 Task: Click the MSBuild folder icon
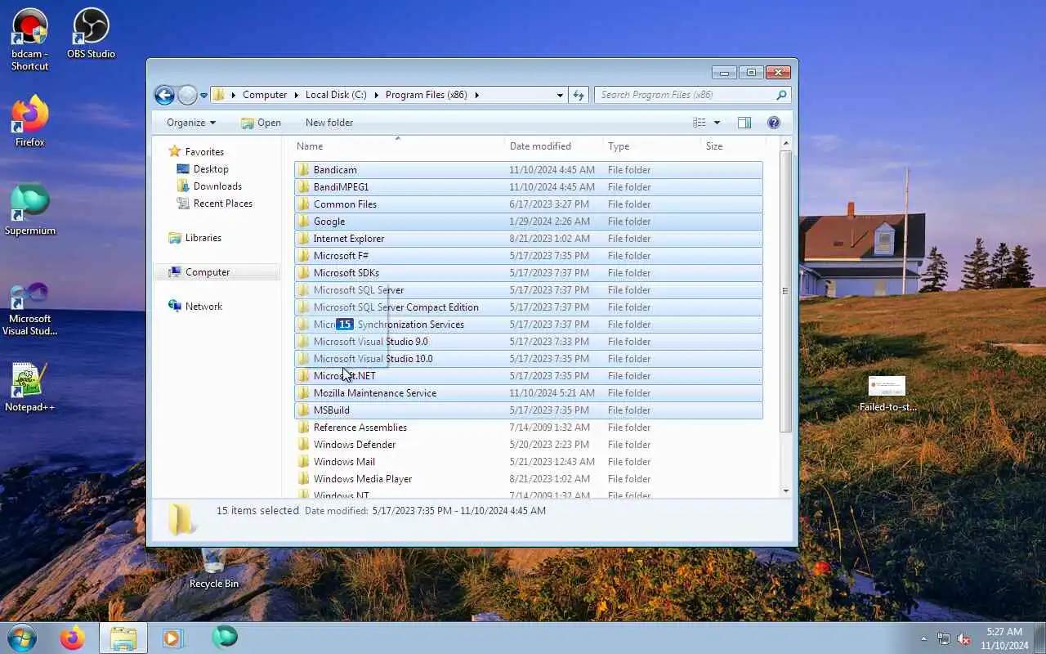303,410
